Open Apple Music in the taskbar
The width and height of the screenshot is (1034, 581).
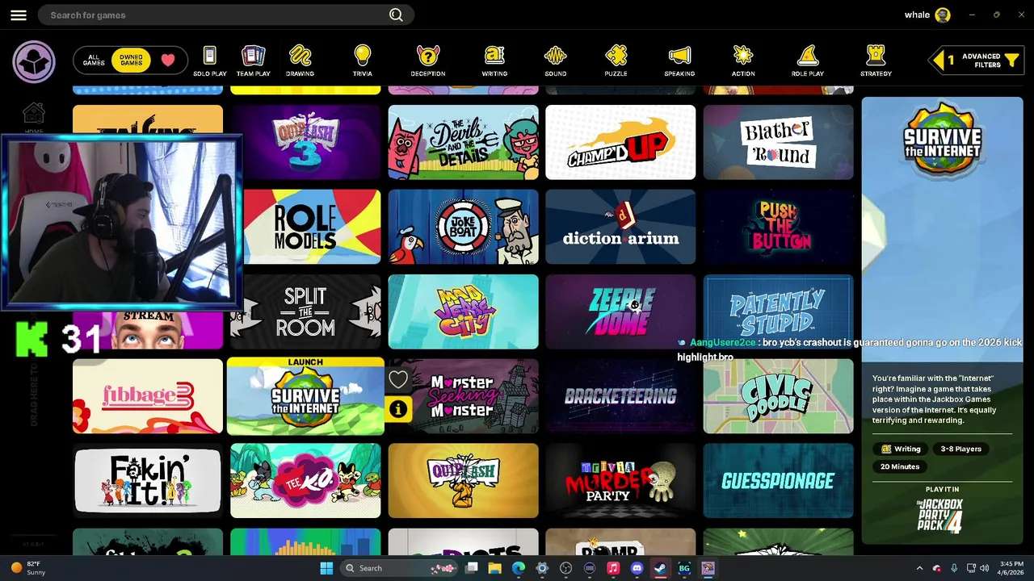613,568
